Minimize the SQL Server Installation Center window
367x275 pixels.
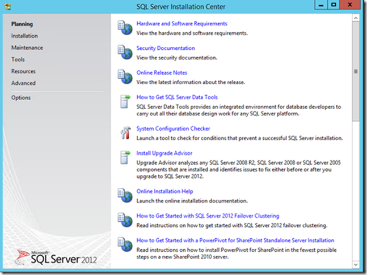(321, 5)
